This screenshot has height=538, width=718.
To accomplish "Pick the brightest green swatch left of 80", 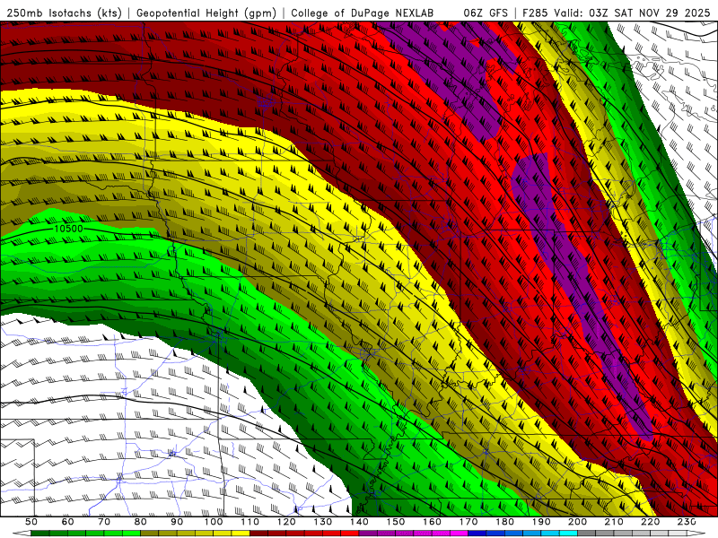I will pyautogui.click(x=131, y=533).
